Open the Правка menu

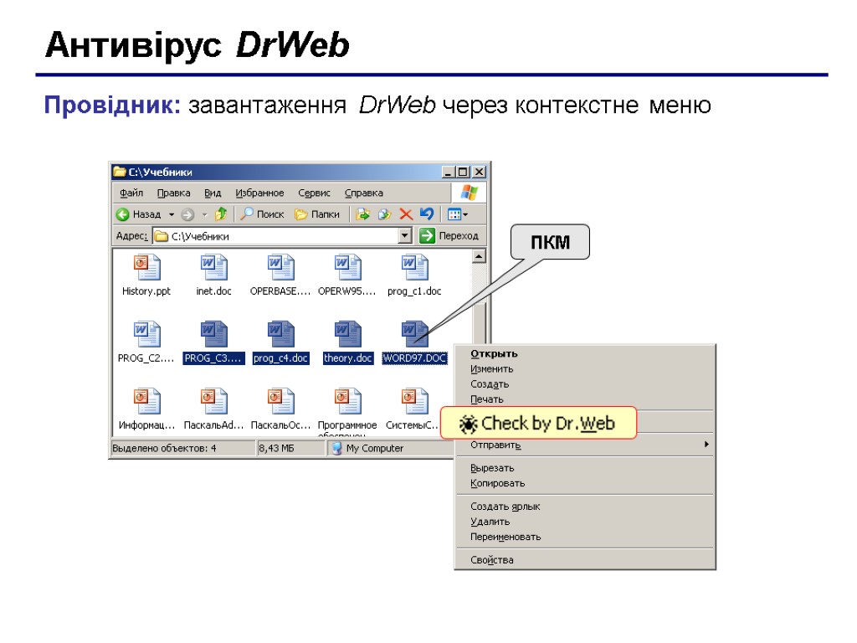tap(174, 193)
